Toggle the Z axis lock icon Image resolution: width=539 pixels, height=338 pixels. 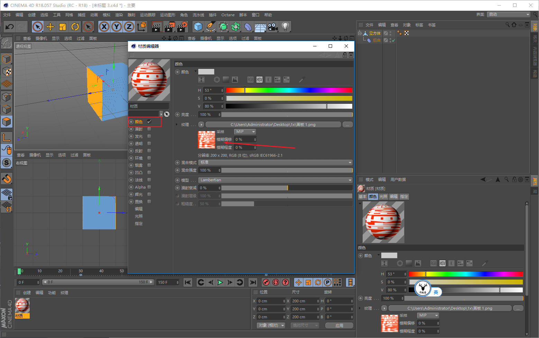click(129, 27)
